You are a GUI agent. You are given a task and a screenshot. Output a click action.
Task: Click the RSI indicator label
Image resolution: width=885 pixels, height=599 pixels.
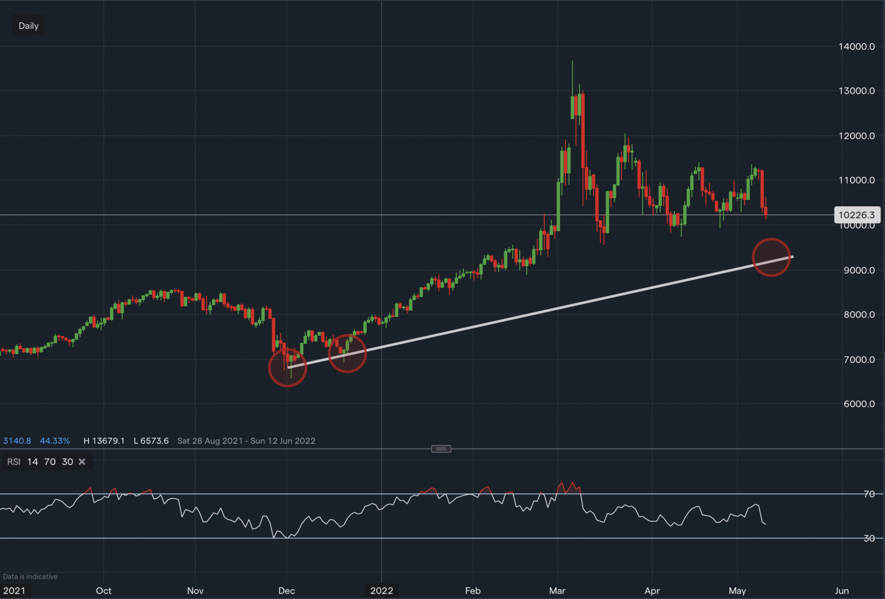tap(14, 462)
